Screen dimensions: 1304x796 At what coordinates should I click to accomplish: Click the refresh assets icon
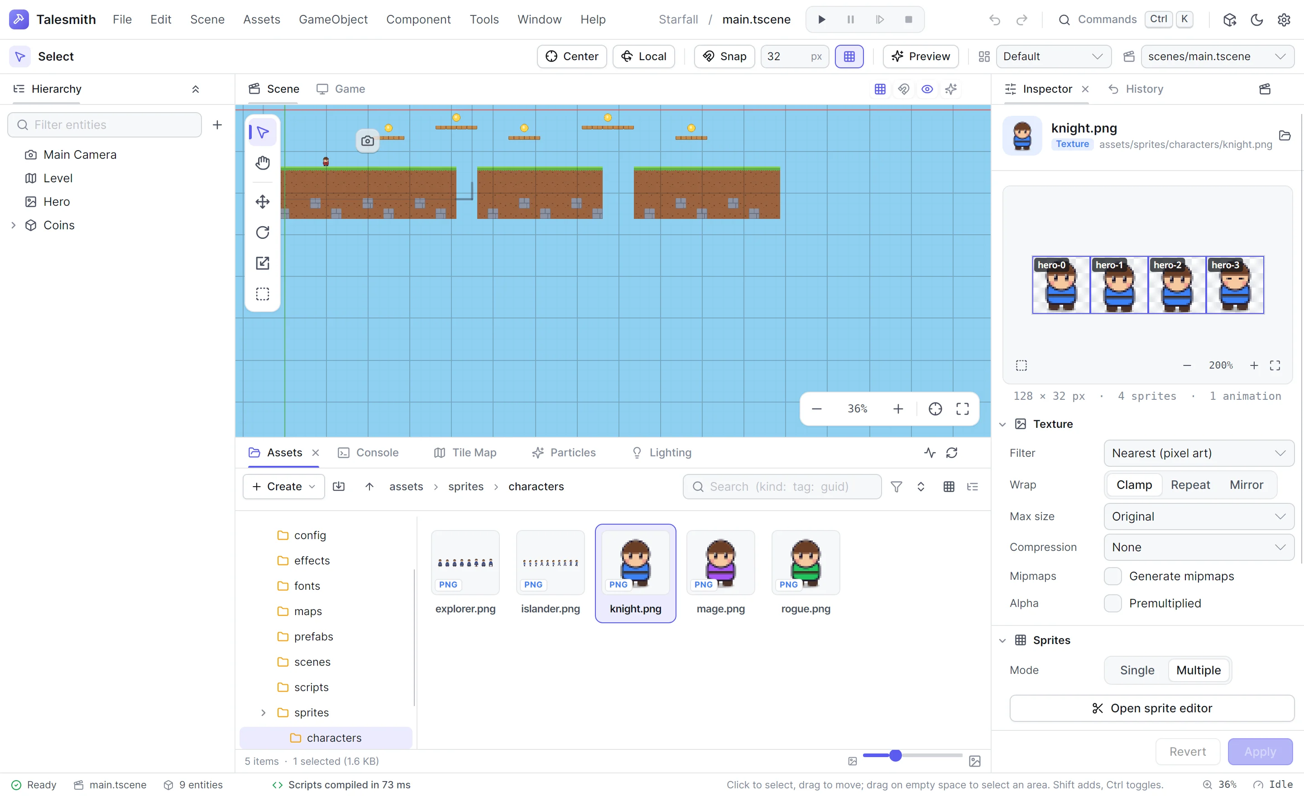coord(952,452)
